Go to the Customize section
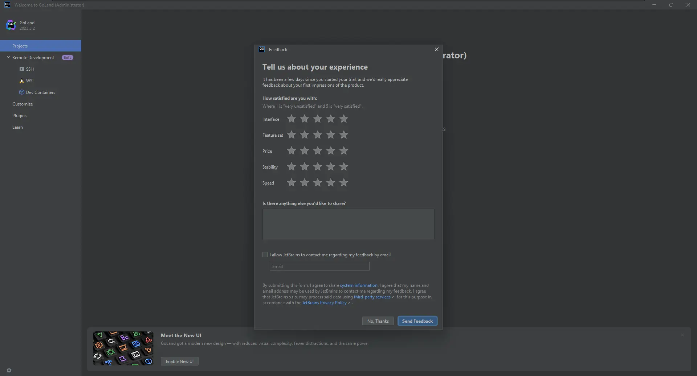The image size is (697, 376). 23,104
